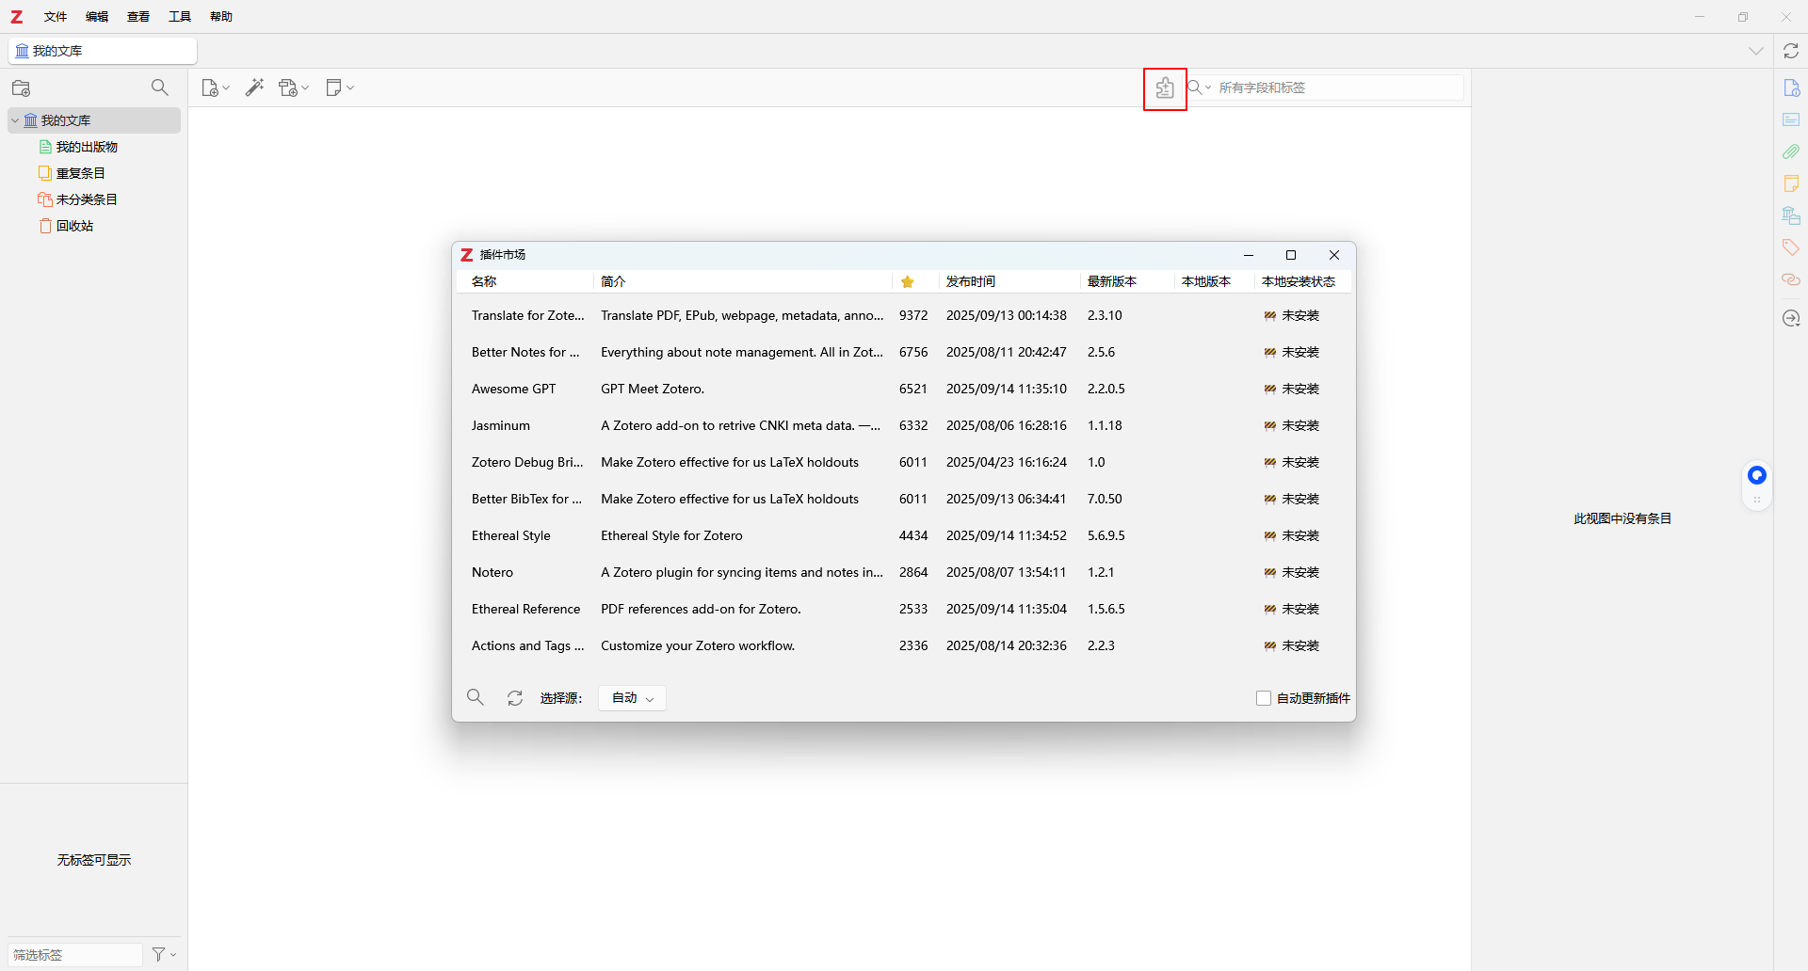Open the Tags pane icon in right sidebar

(1791, 247)
